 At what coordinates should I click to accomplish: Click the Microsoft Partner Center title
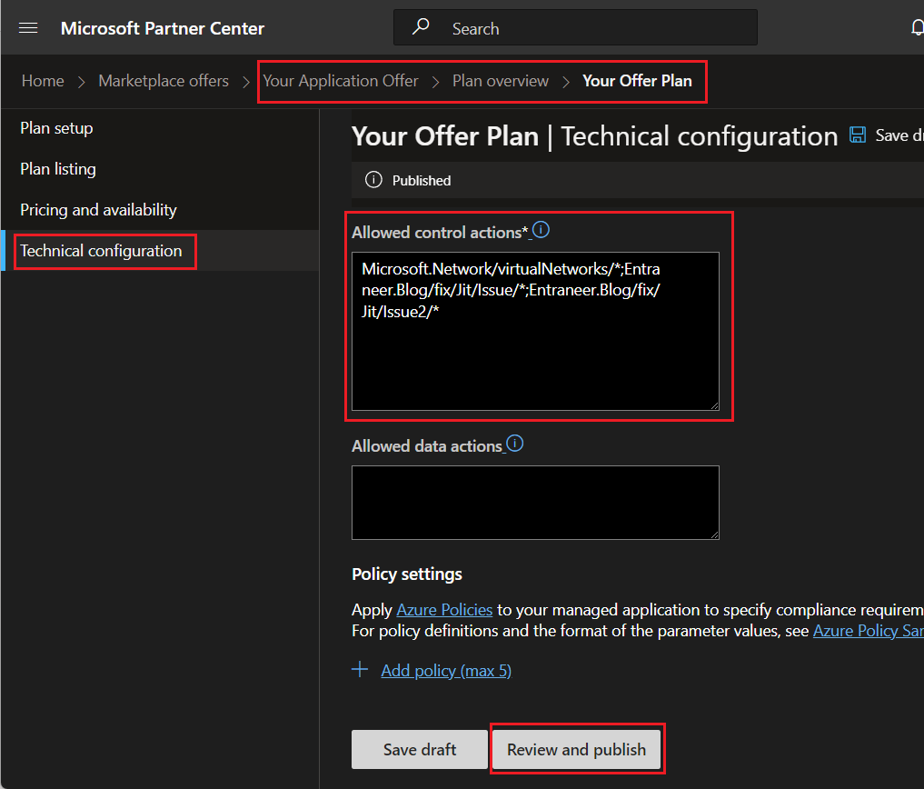[x=163, y=28]
